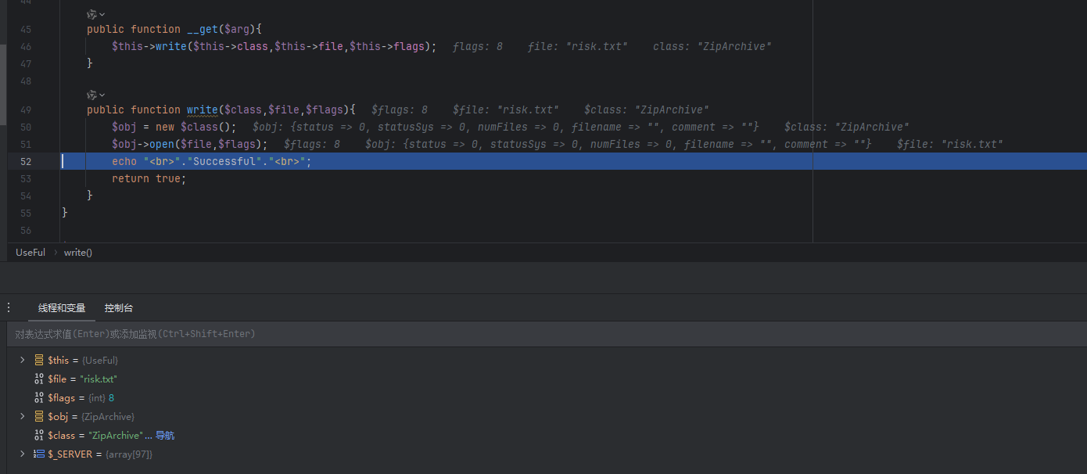Viewport: 1087px width, 474px height.
Task: Click the $flags integer variable icon
Action: [x=39, y=397]
